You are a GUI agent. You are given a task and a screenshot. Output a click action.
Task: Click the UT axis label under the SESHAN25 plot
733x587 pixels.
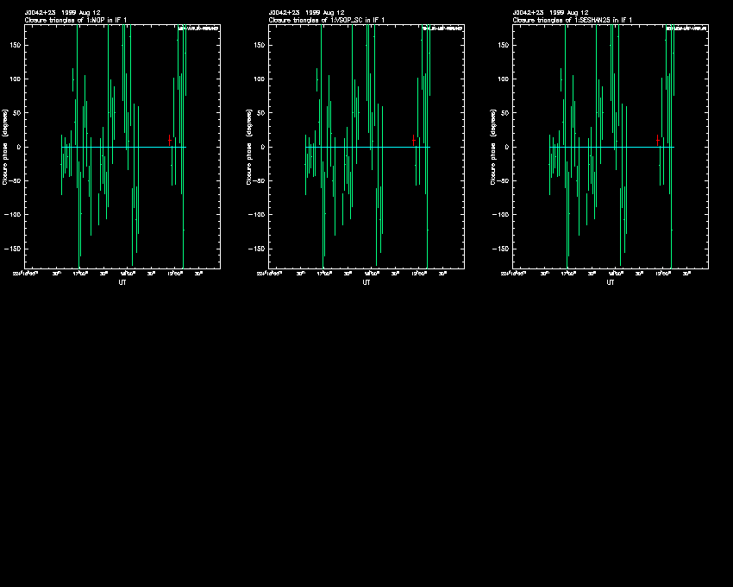611,282
